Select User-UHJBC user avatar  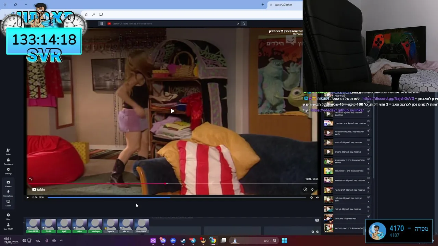[x=142, y=226]
